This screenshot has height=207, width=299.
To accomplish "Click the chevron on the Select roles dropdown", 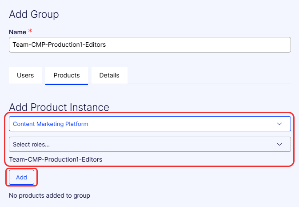I will point(279,144).
